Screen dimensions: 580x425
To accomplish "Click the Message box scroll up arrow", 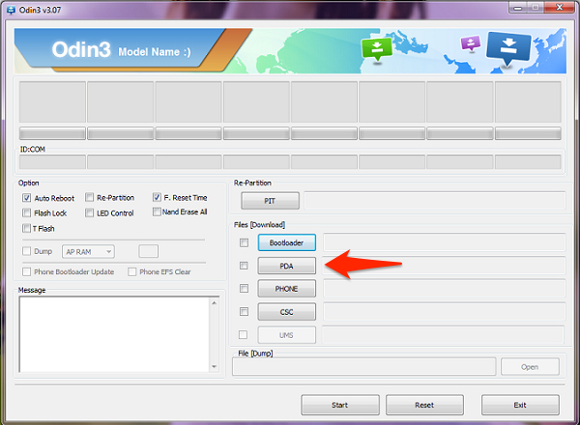I will (x=215, y=303).
